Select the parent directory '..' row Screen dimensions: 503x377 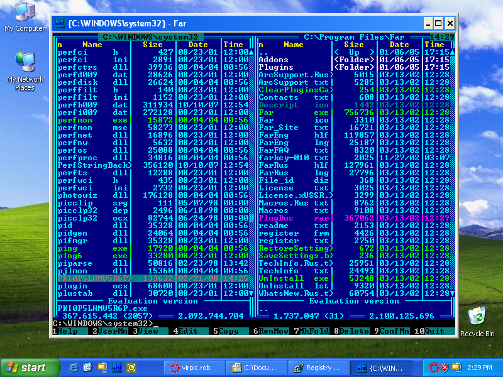354,52
